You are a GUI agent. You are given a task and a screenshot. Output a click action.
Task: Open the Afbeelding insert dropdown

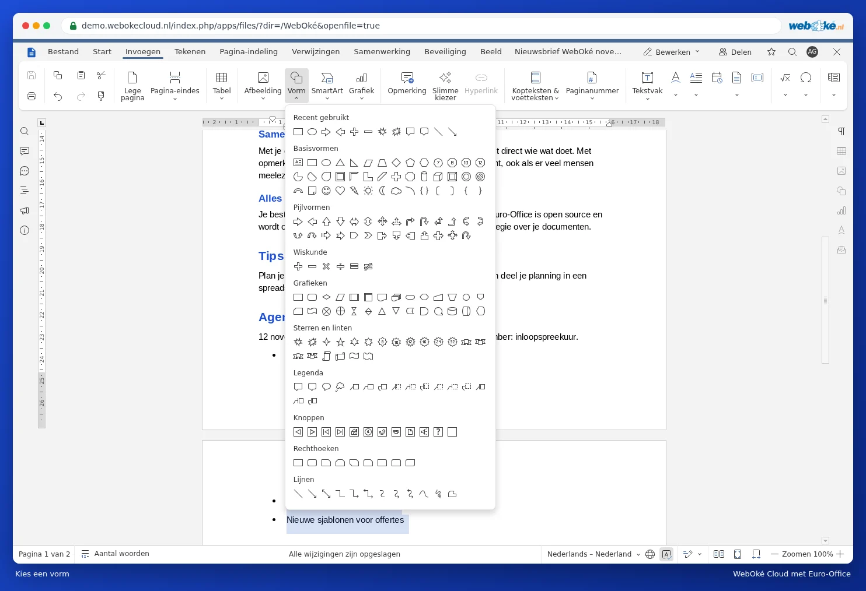(x=263, y=86)
